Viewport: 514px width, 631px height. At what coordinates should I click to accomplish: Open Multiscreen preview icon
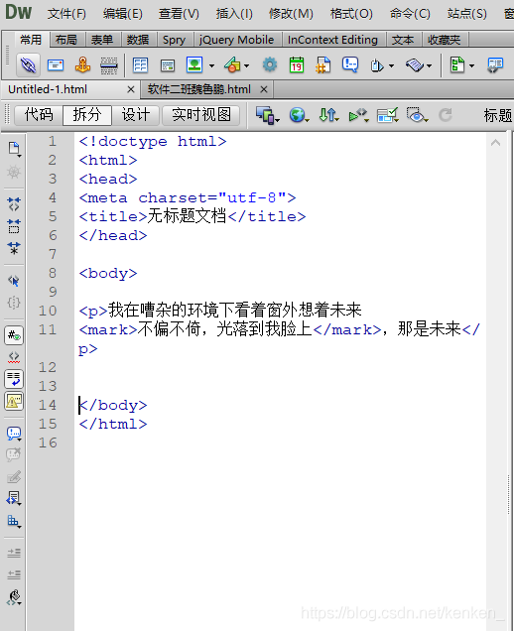(x=265, y=115)
